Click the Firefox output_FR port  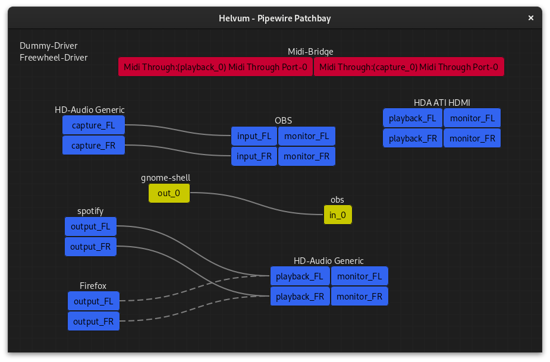[x=93, y=322]
